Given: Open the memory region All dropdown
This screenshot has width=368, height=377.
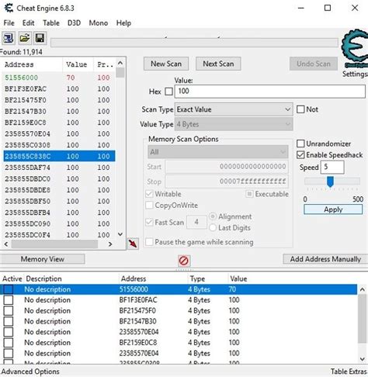Looking at the screenshot, I should (218, 152).
